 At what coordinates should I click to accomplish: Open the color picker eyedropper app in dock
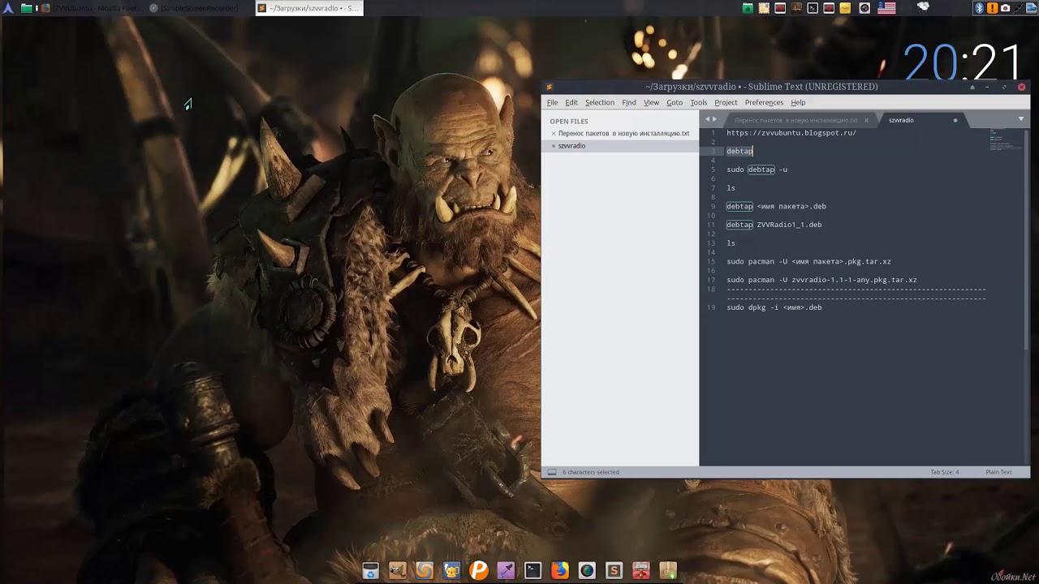tap(506, 570)
